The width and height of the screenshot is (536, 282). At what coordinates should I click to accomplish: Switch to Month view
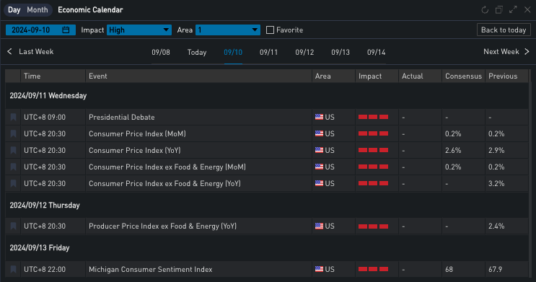pos(38,10)
